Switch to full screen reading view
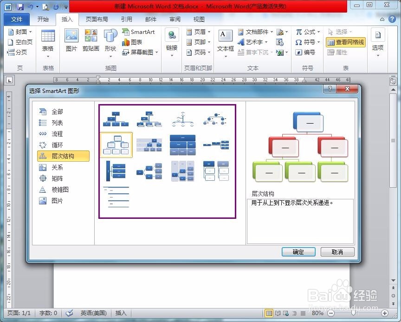Image resolution: width=401 pixels, height=322 pixels. (x=278, y=313)
